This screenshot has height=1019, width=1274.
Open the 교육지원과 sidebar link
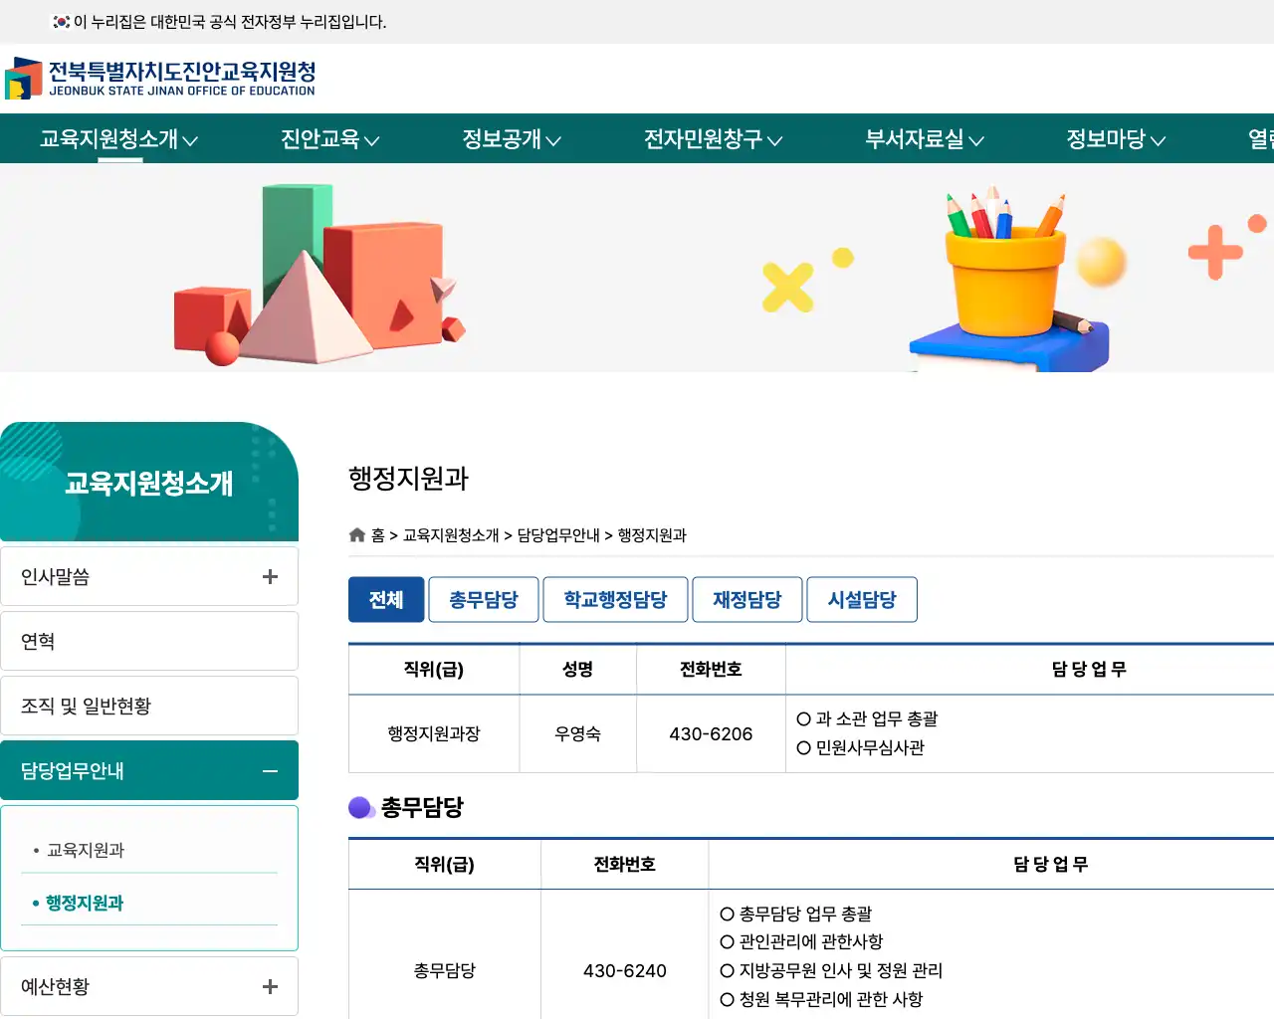(84, 851)
